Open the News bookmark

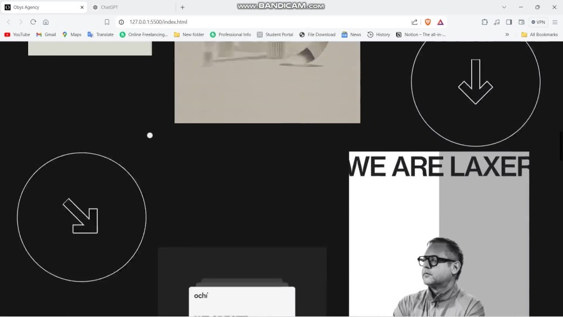point(351,34)
